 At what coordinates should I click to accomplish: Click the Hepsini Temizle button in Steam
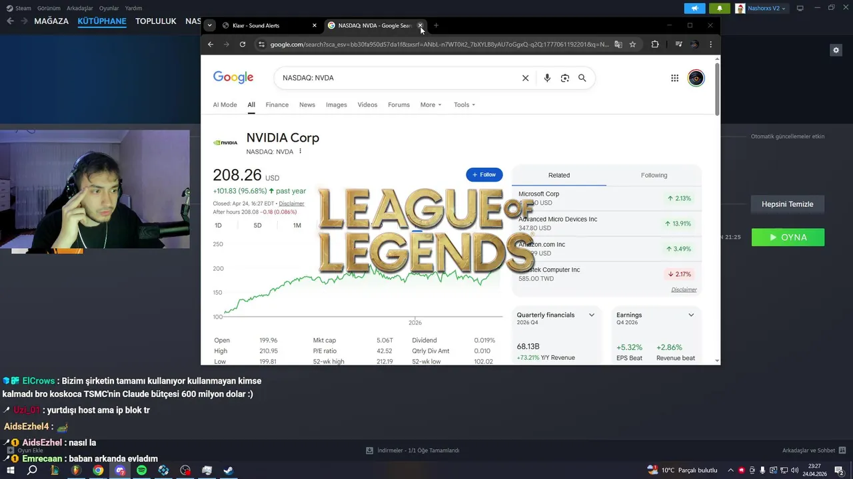[x=788, y=204]
